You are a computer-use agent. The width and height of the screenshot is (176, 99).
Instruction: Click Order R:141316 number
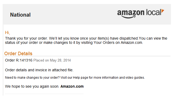pyautogui.click(x=19, y=60)
